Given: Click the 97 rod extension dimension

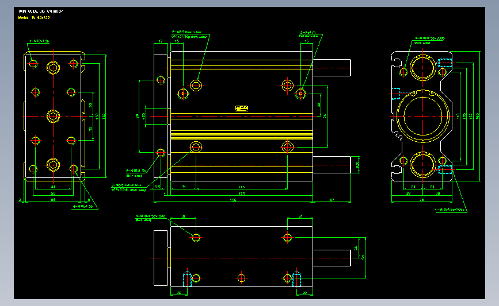Looking at the screenshot, I should point(332,200).
